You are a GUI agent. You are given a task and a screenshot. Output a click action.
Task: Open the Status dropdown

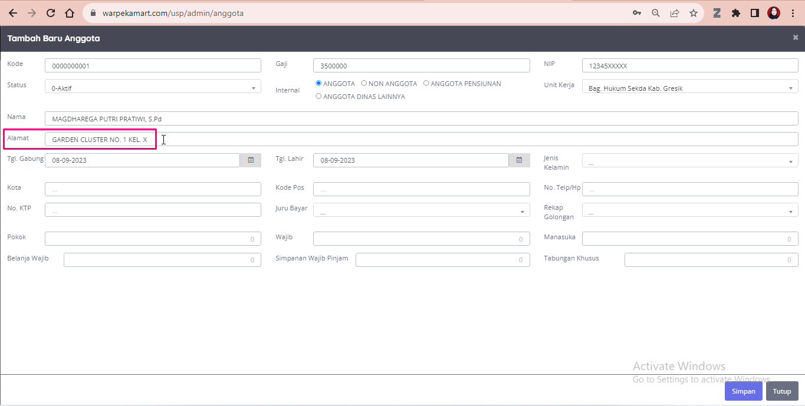[153, 87]
